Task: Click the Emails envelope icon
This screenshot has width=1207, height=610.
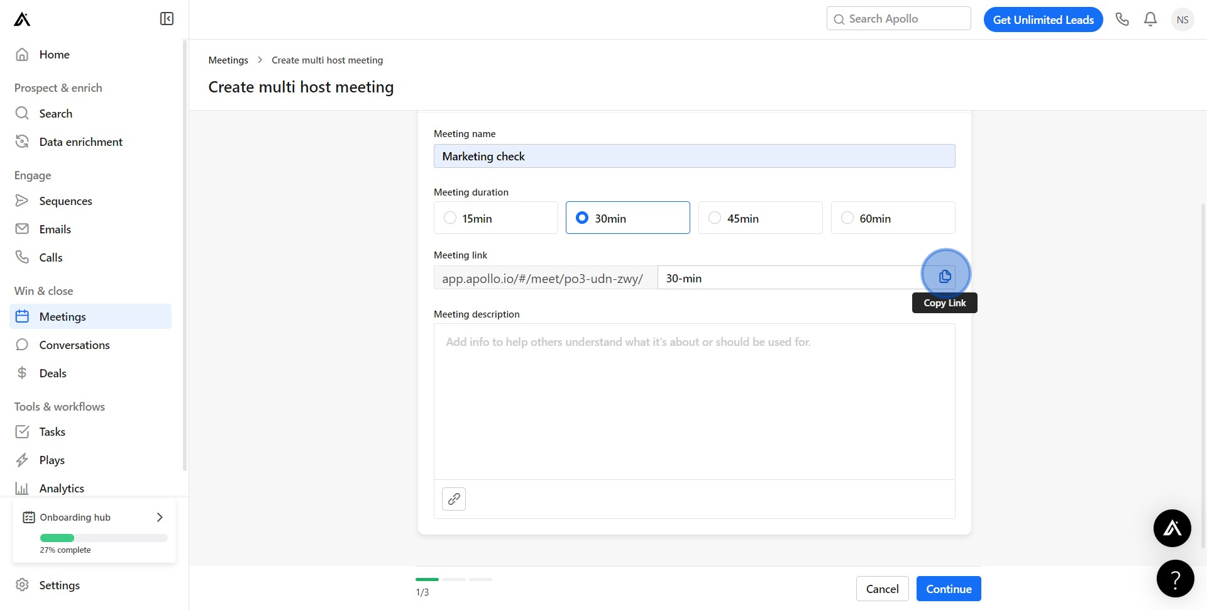Action: [x=22, y=229]
